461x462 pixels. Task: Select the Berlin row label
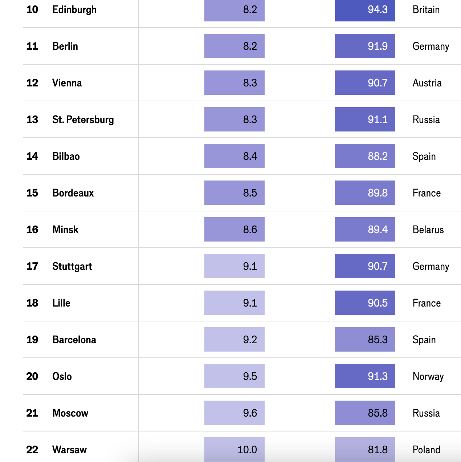[x=65, y=46]
